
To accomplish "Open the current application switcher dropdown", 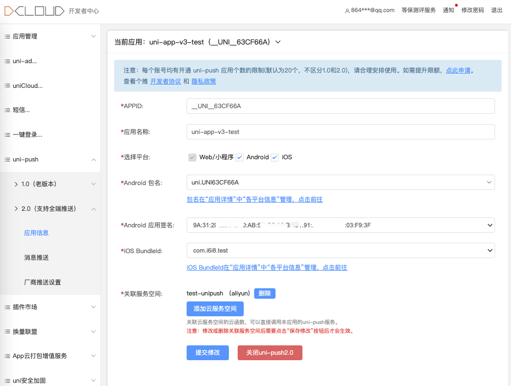I will [278, 42].
